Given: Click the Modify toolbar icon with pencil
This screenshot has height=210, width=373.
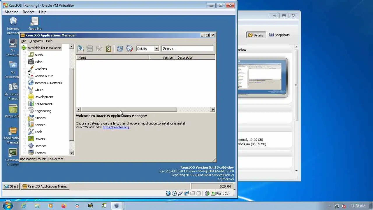Looking at the screenshot, I should [x=99, y=49].
